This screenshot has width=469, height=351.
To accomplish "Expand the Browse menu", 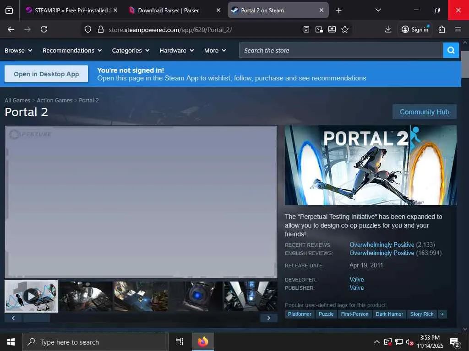I will pos(18,50).
